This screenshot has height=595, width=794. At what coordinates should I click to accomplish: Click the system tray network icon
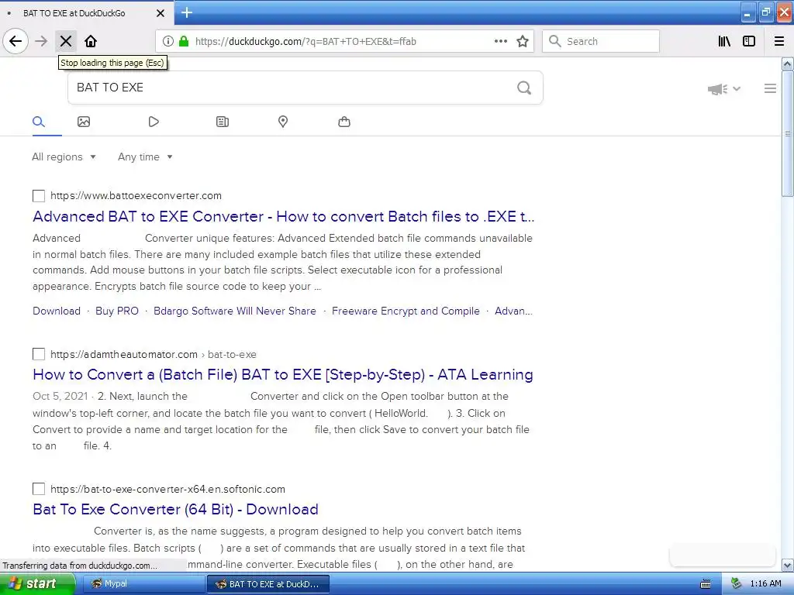click(737, 584)
